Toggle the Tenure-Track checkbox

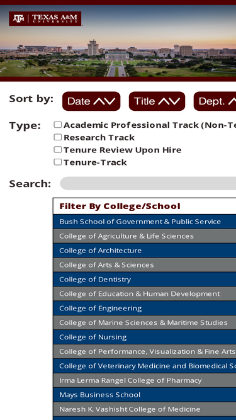58,162
